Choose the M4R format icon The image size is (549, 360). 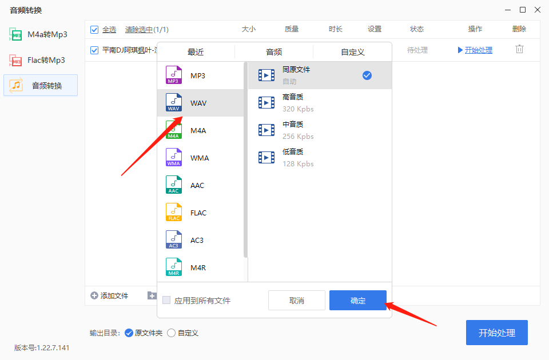click(174, 267)
